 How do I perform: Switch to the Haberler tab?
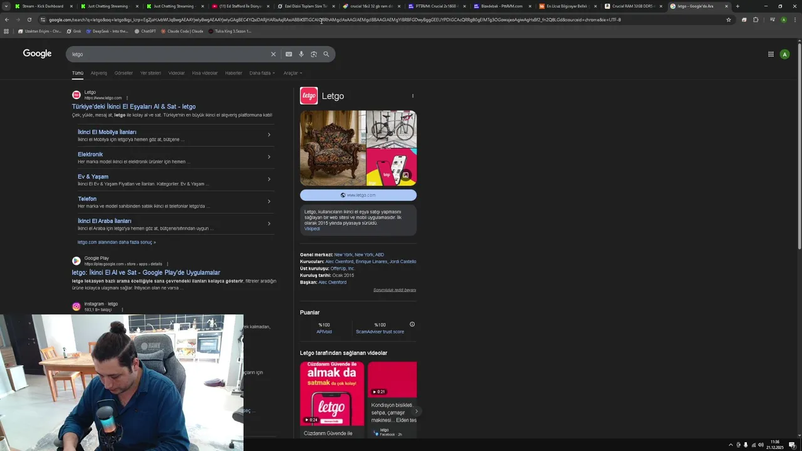(x=234, y=73)
